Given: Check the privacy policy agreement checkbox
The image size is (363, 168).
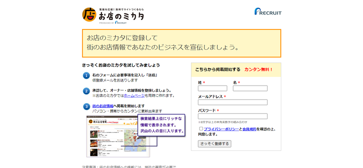Looking at the screenshot, I should point(201,129).
